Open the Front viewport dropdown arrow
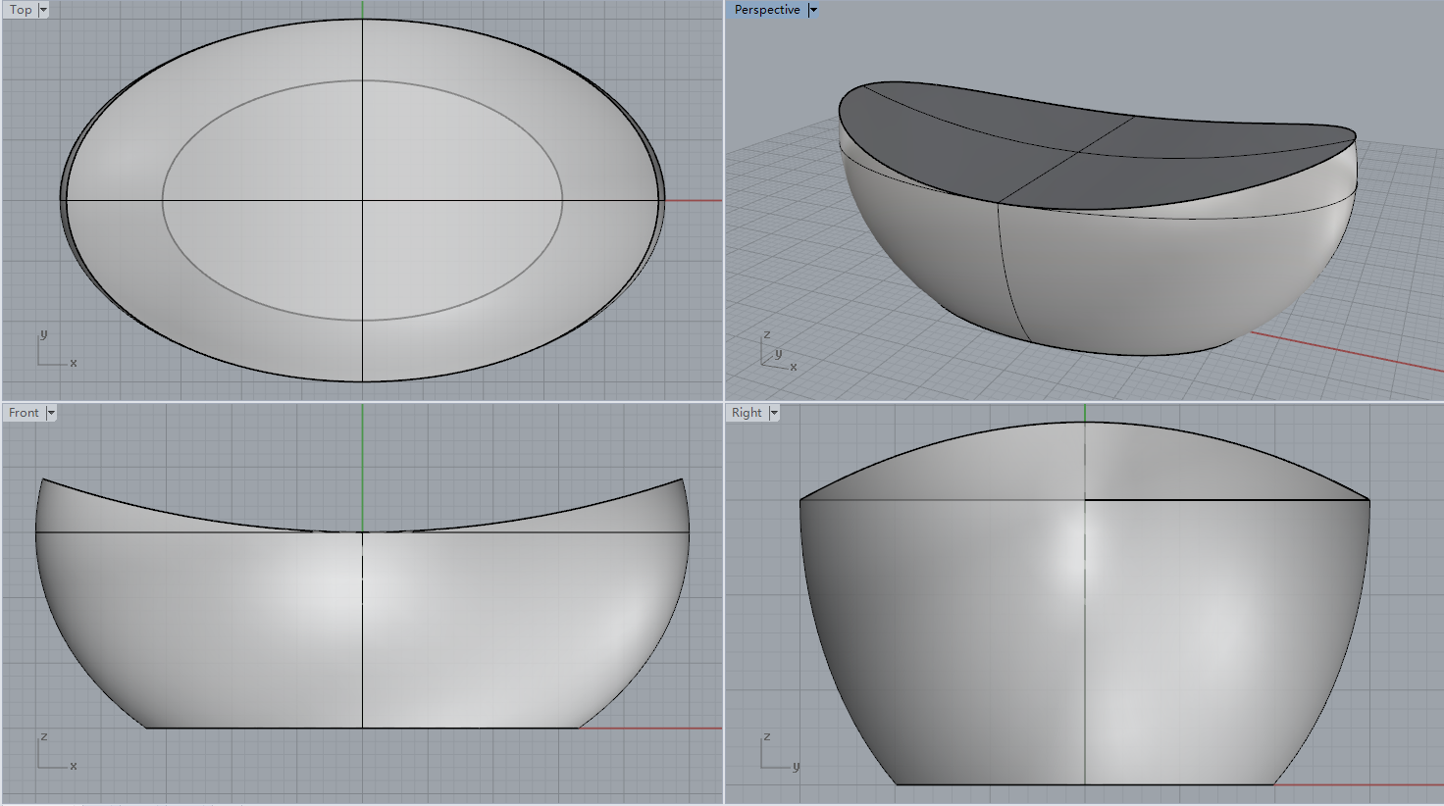This screenshot has height=806, width=1444. [51, 413]
